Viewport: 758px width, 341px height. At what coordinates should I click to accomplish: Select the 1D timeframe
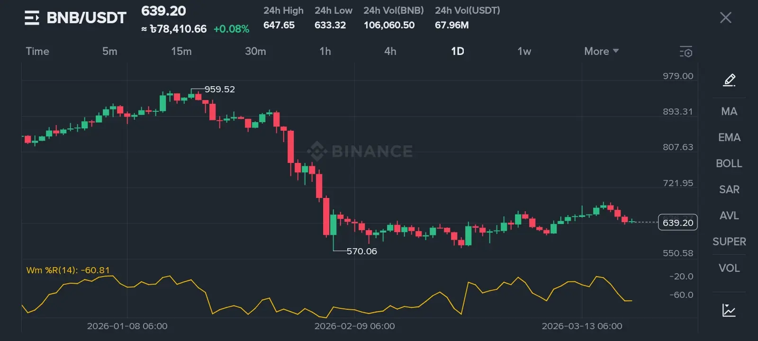(x=458, y=51)
